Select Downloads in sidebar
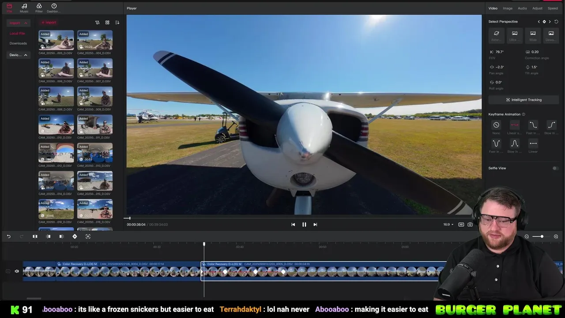 tap(18, 43)
